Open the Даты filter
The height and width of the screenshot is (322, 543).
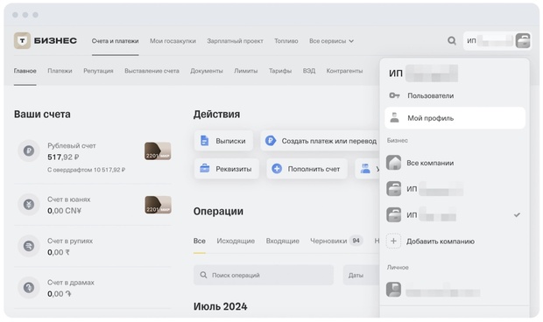361,275
